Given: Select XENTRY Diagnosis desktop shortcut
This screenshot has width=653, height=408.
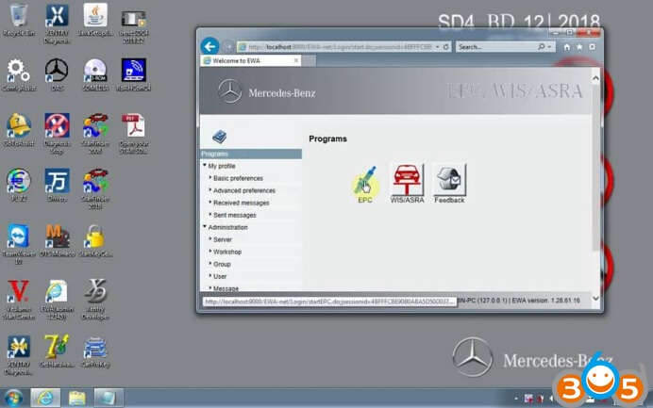Looking at the screenshot, I should click(x=57, y=24).
